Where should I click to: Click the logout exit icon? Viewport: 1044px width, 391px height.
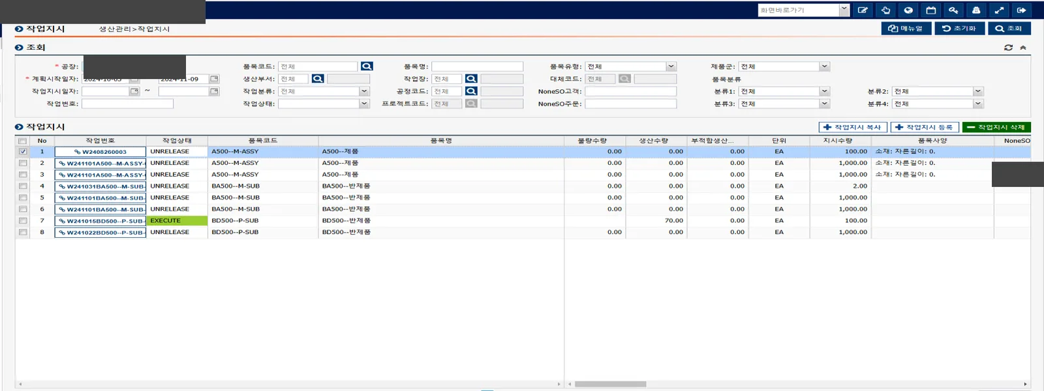pos(1021,10)
